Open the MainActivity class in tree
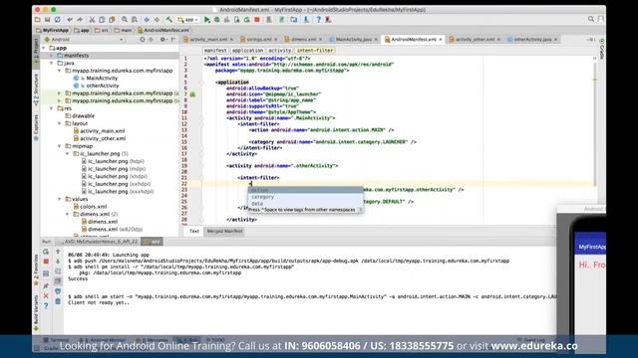638x358 pixels. pyautogui.click(x=102, y=78)
